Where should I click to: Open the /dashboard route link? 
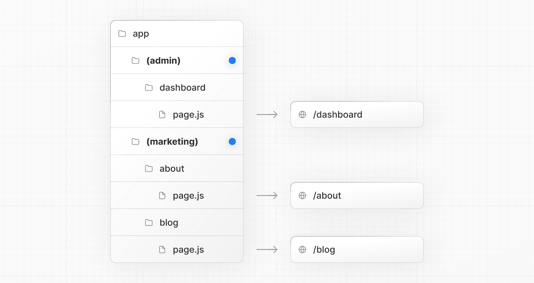[x=337, y=115]
